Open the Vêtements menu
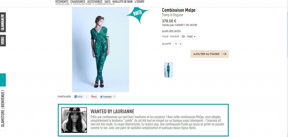The width and height of the screenshot is (288, 137). pyautogui.click(x=62, y=2)
